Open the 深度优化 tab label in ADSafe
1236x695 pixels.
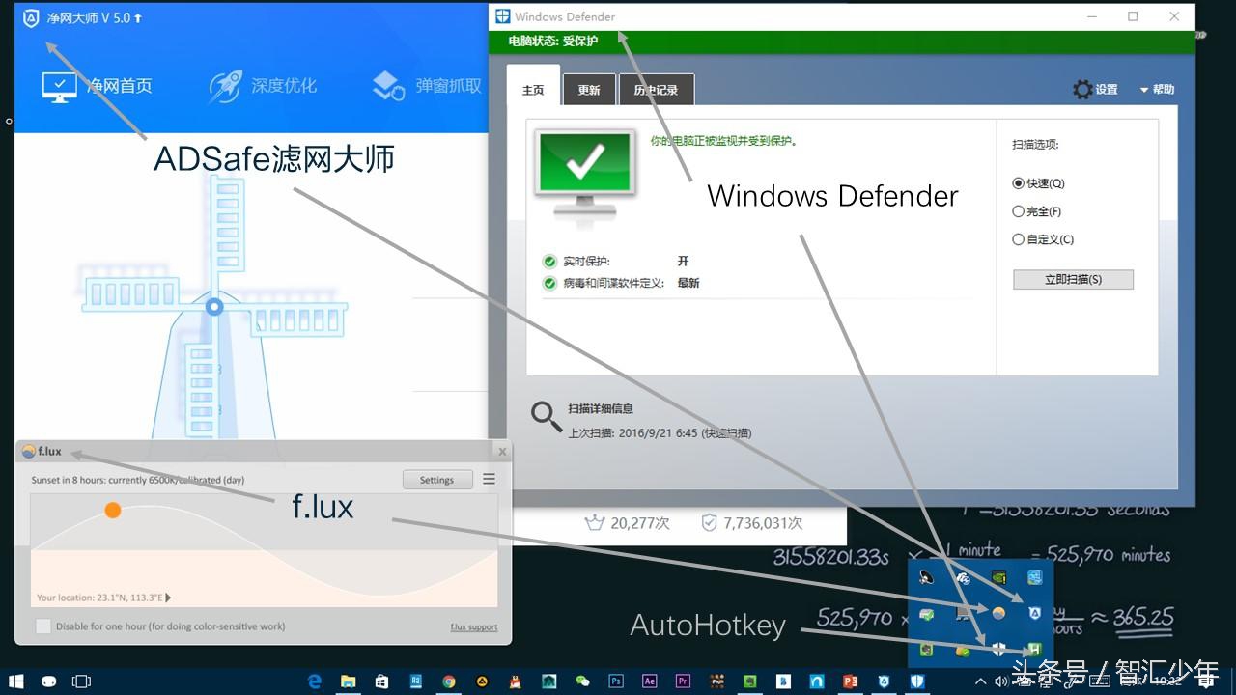coord(284,86)
